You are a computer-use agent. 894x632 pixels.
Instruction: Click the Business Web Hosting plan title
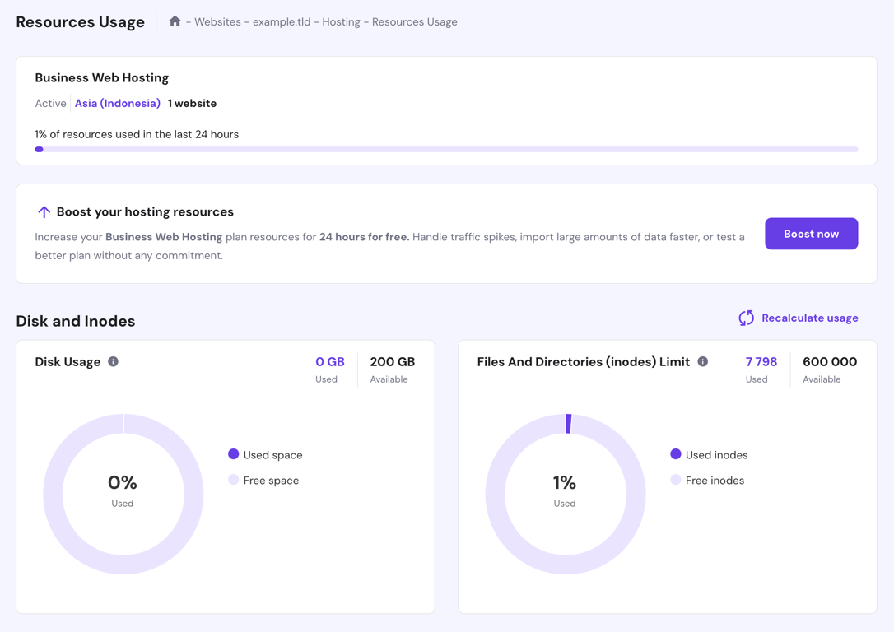coord(101,77)
